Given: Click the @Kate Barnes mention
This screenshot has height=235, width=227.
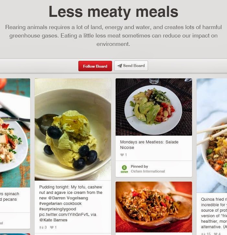Looking at the screenshot, I should [x=53, y=220].
